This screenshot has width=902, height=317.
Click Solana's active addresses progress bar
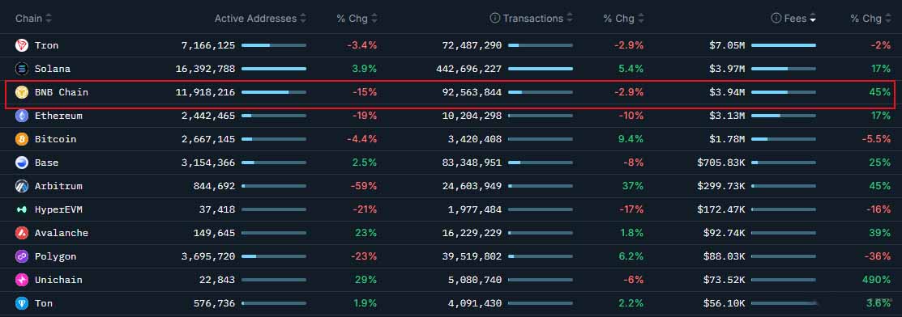pyautogui.click(x=274, y=69)
